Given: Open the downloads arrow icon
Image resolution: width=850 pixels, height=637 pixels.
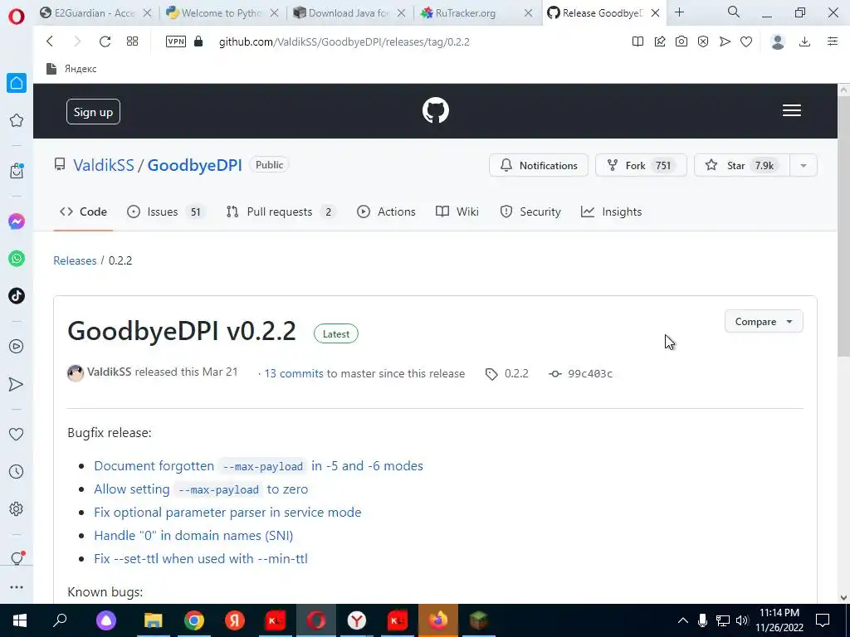Looking at the screenshot, I should pos(805,41).
